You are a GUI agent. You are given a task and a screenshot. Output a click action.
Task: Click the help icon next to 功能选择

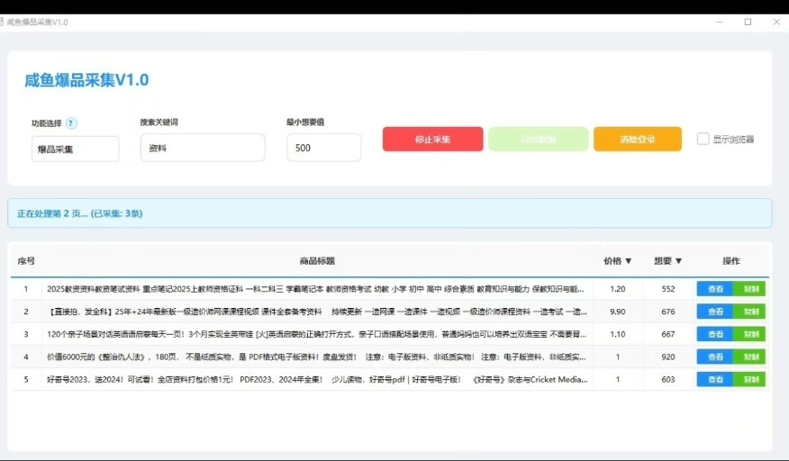tap(71, 123)
